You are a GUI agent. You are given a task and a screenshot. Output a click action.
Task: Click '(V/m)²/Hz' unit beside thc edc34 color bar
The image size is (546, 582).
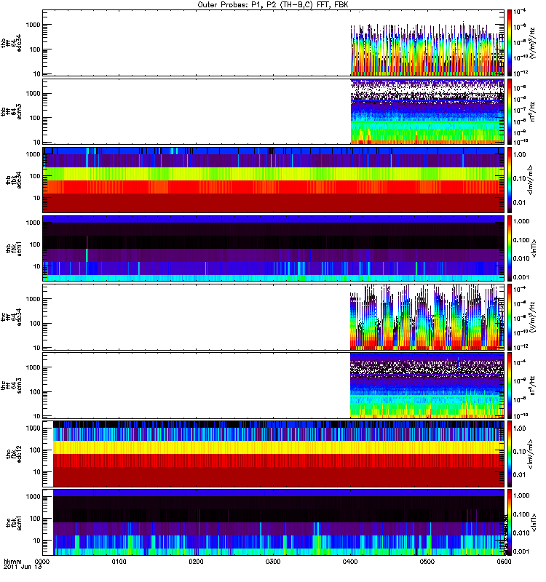point(532,317)
